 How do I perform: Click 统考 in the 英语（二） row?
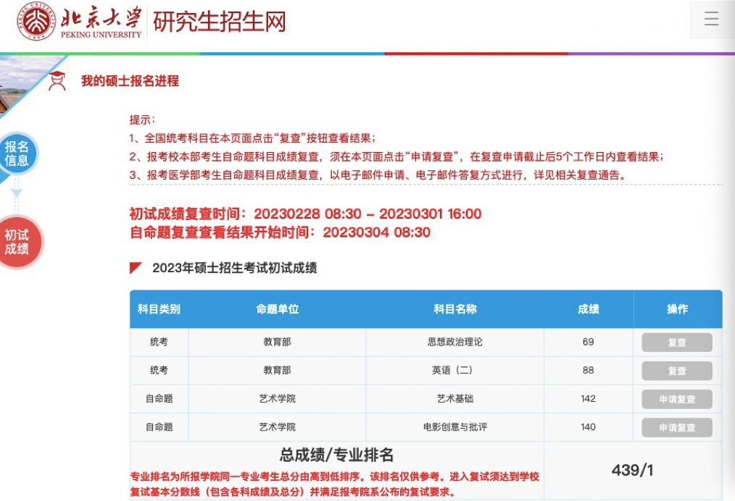point(159,371)
